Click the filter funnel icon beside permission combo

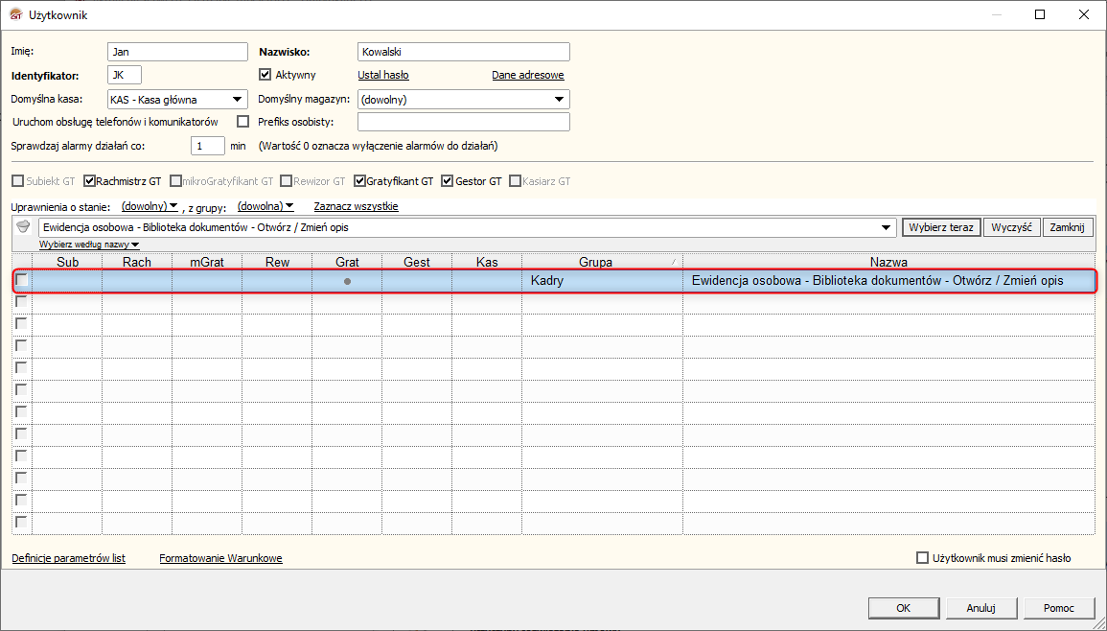click(x=23, y=227)
